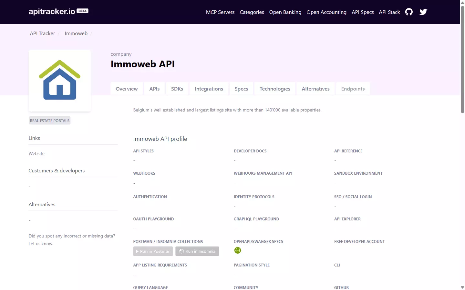This screenshot has width=465, height=290.
Task: Click the WEBHOOKS MANAGEMENT API label
Action: [x=263, y=173]
